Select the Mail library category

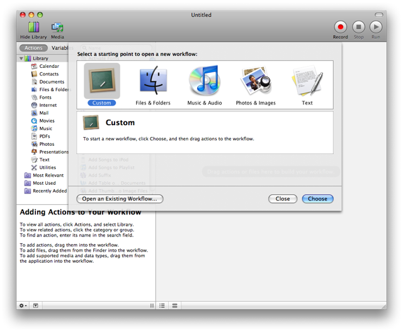43,113
